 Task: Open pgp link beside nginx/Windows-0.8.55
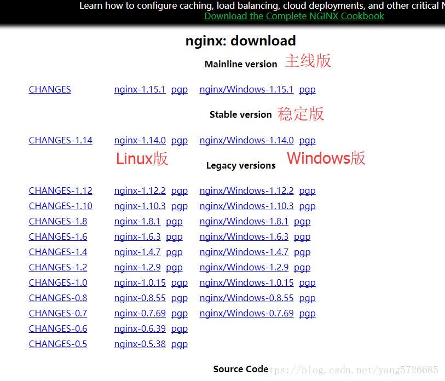[x=308, y=299]
